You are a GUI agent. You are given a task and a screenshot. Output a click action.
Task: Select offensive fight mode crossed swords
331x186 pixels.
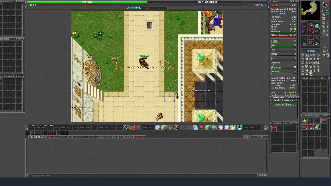coord(324,23)
